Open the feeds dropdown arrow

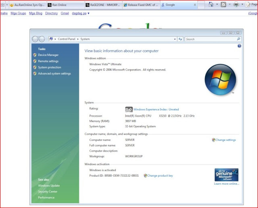(229, 4)
